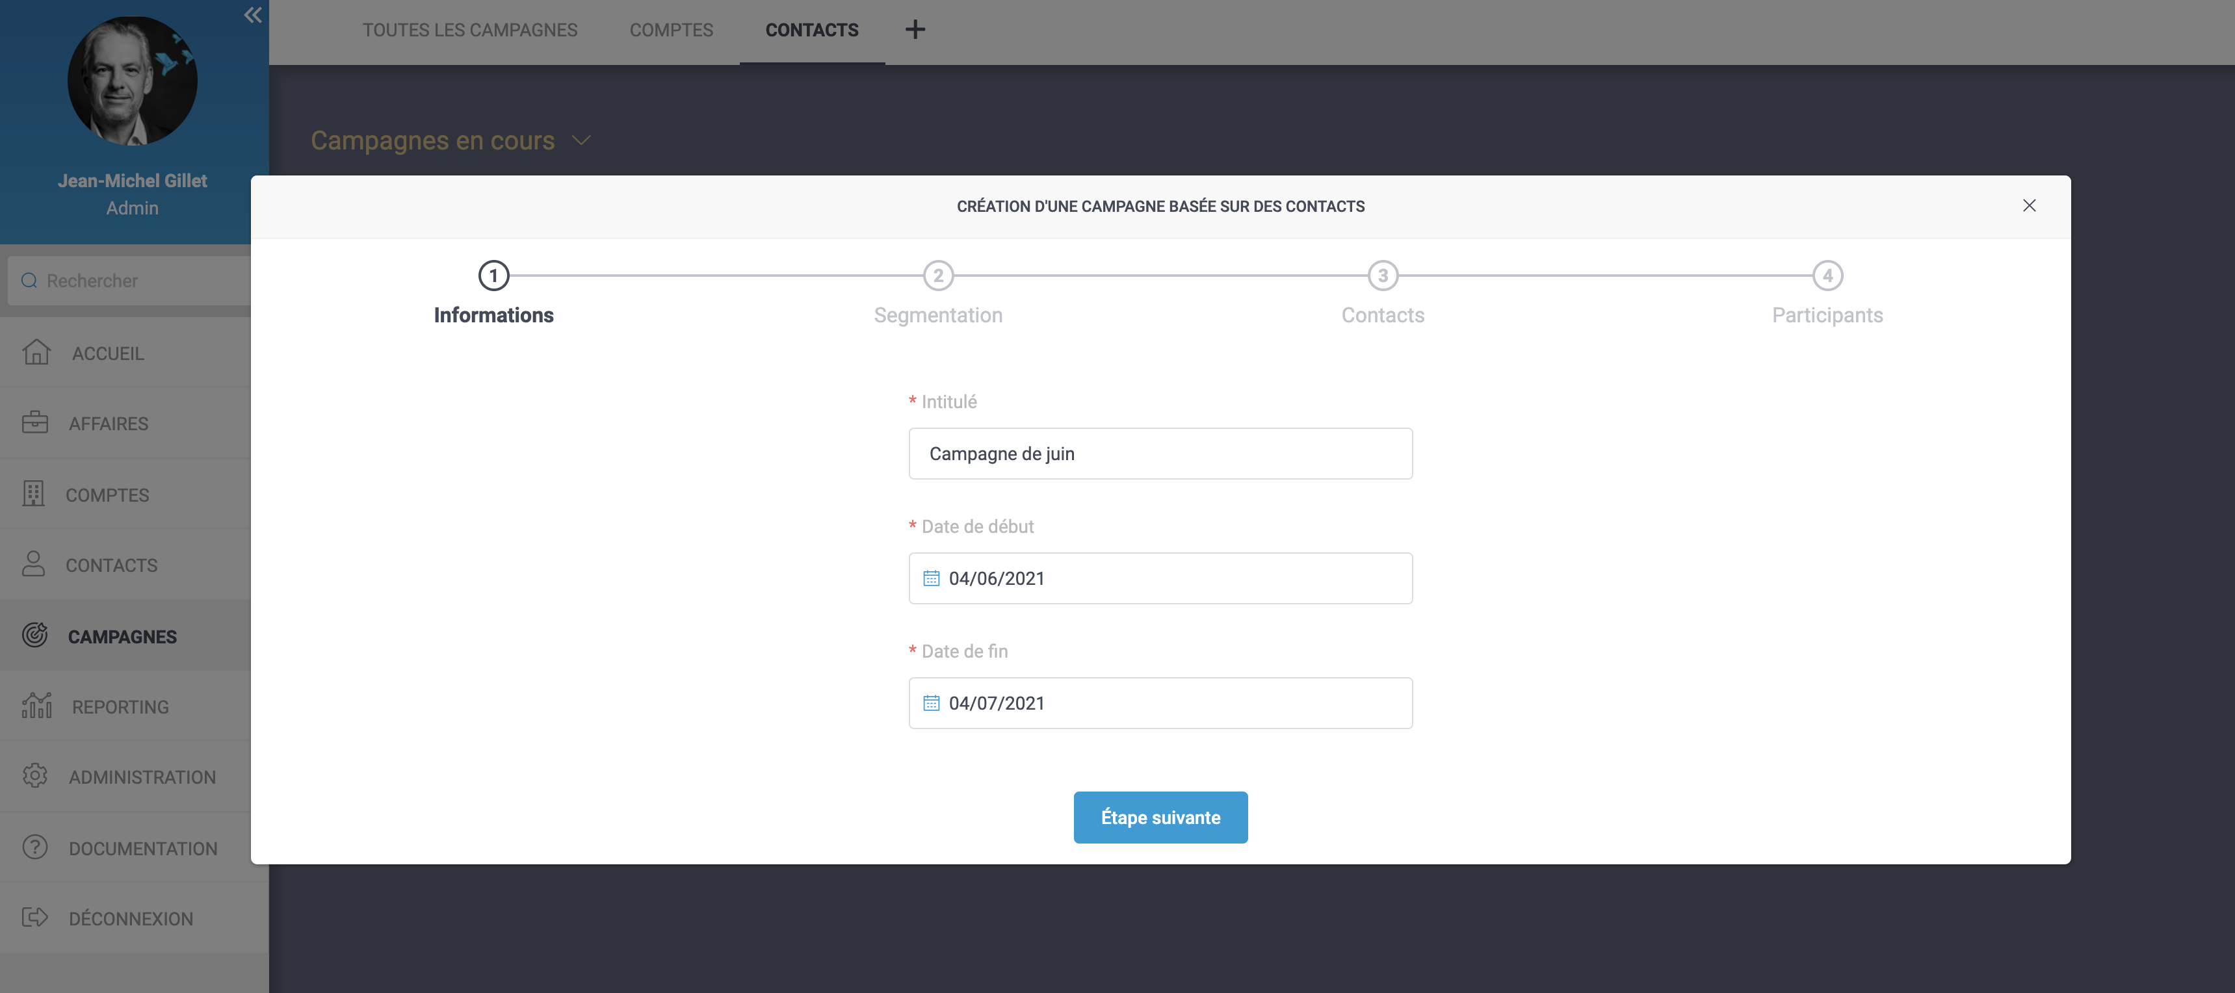Click the Contacts person icon in sidebar
This screenshot has width=2235, height=993.
(34, 563)
